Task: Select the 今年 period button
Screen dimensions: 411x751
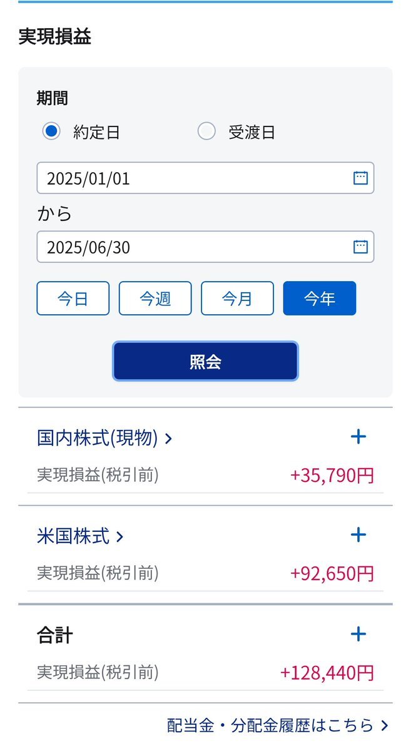Action: (x=320, y=299)
